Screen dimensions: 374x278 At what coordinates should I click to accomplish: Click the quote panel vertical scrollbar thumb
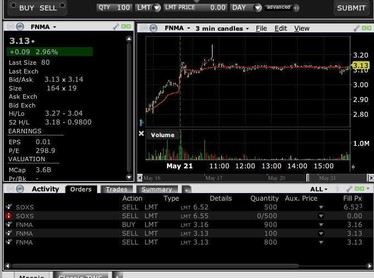[x=129, y=107]
